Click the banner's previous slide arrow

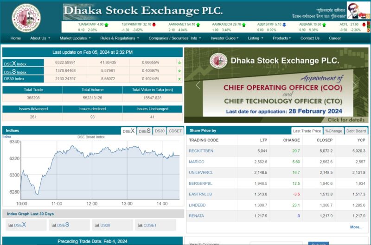coord(198,85)
